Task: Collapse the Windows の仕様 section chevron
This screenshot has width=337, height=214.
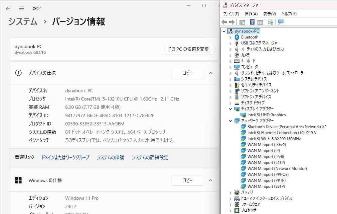Action: [x=211, y=180]
